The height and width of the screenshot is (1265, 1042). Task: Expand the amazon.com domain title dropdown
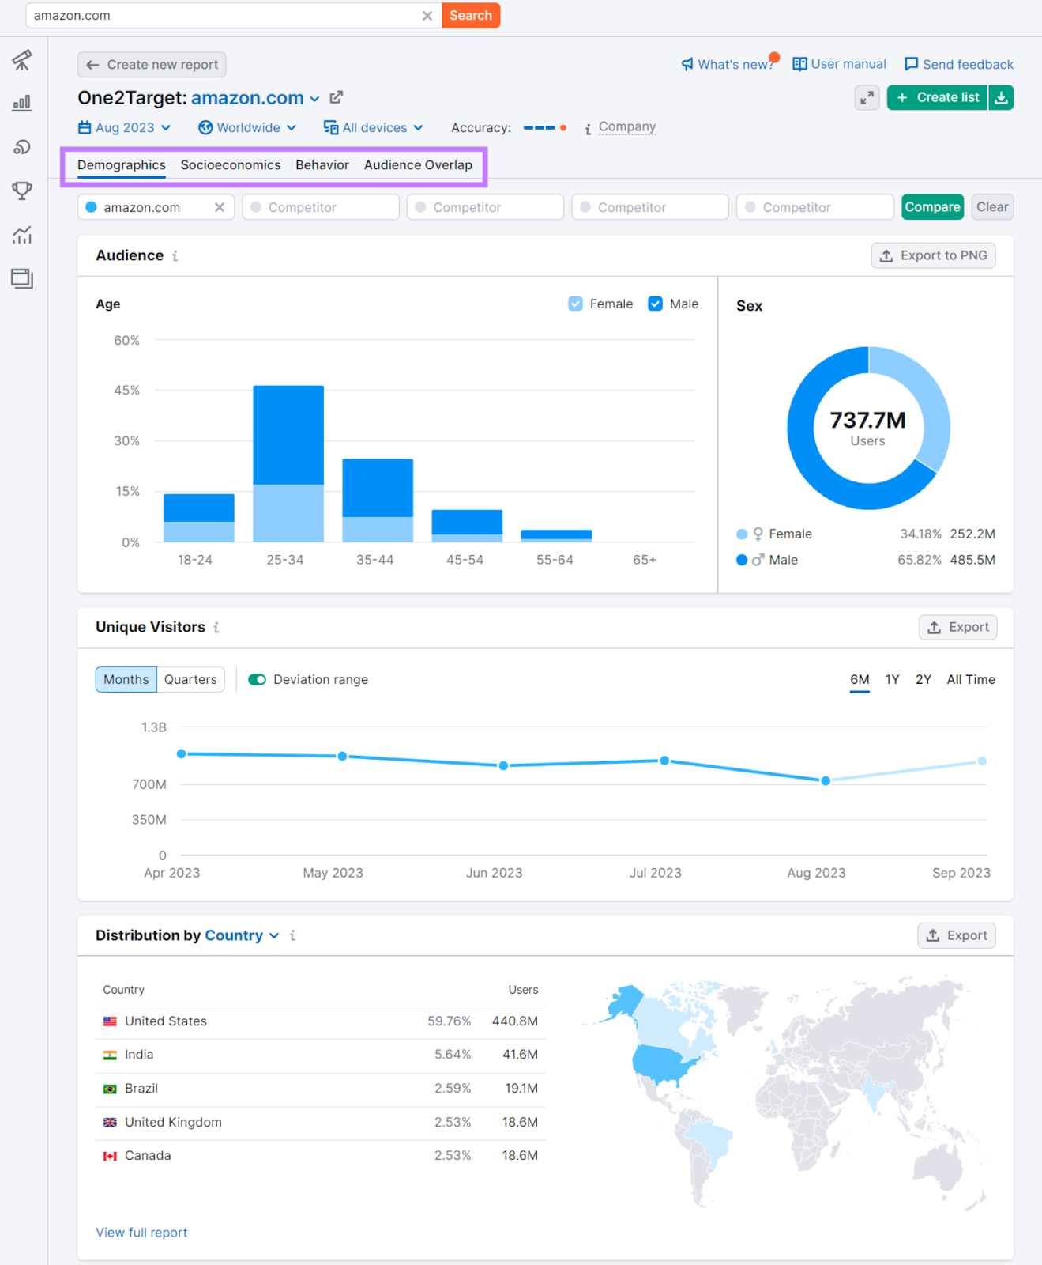pyautogui.click(x=314, y=99)
